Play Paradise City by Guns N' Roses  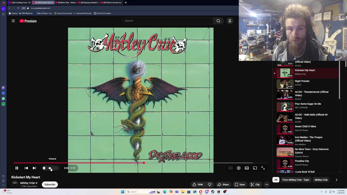click(306, 163)
